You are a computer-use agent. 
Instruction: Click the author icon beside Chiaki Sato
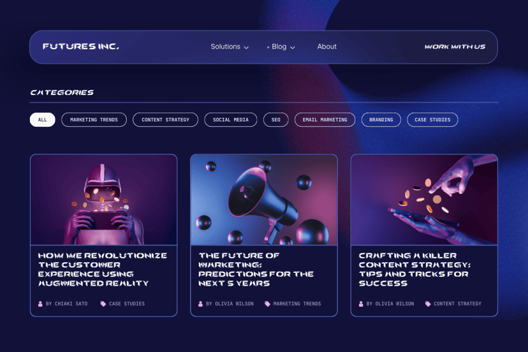click(x=40, y=304)
